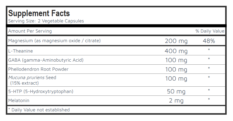233x121 pixels.
Task: Click the Daily Value not established footnote
Action: point(39,110)
